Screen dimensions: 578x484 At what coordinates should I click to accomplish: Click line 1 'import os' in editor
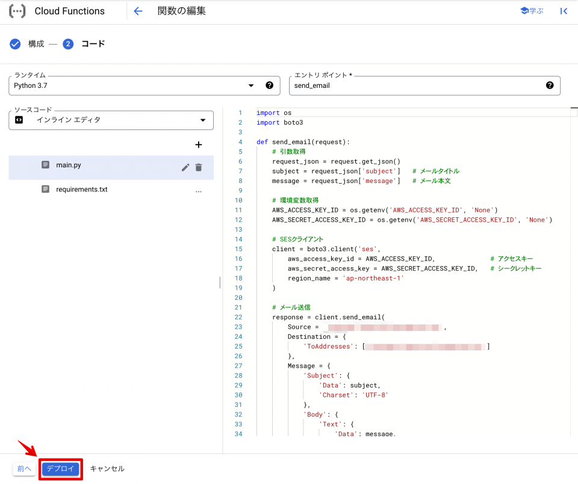(x=274, y=113)
